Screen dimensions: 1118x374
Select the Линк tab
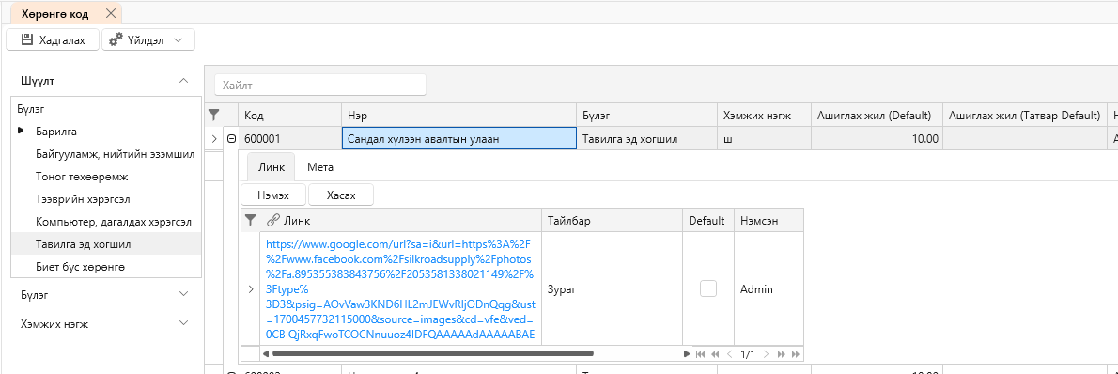click(271, 167)
